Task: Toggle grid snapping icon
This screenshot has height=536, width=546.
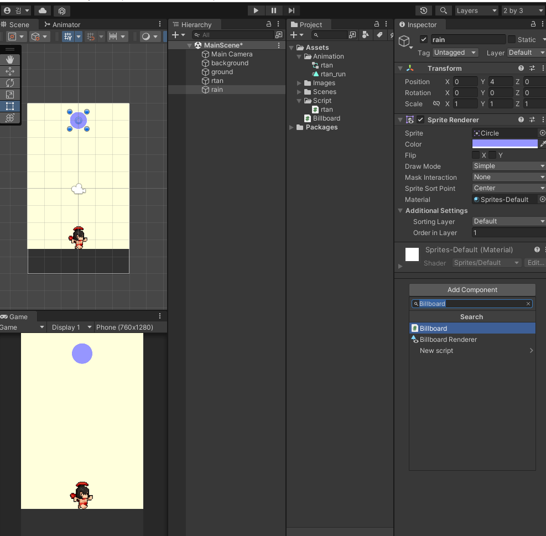Action: point(91,36)
